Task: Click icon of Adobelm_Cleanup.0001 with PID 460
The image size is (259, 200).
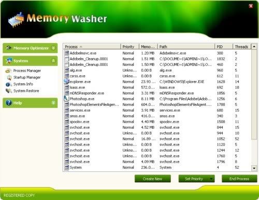Action: 67,64
